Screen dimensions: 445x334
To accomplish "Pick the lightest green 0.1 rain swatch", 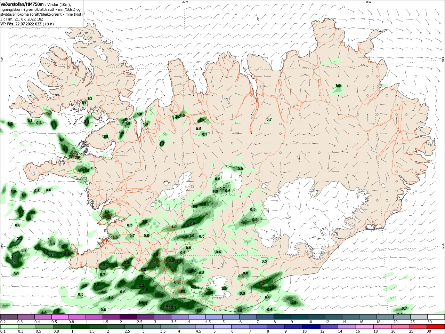I will tap(9, 327).
